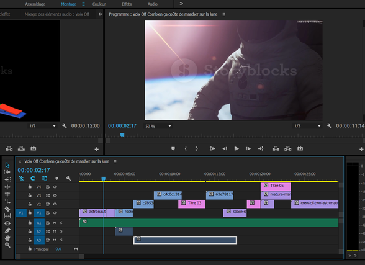This screenshot has height=265, width=365.
Task: Click Add Marker in Program monitor
Action: 173,149
